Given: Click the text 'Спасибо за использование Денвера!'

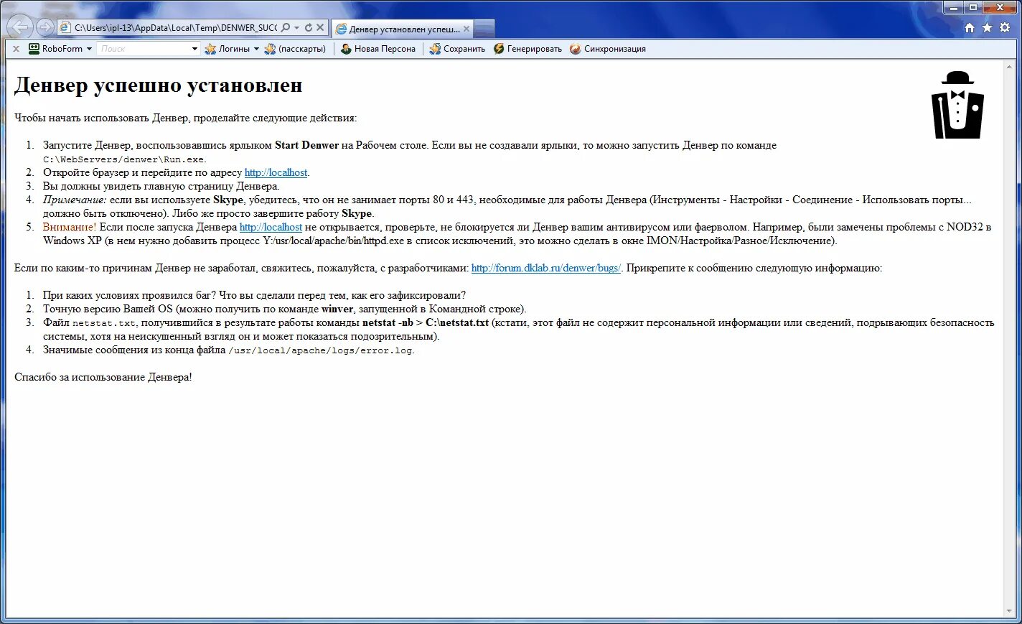Looking at the screenshot, I should [x=103, y=377].
